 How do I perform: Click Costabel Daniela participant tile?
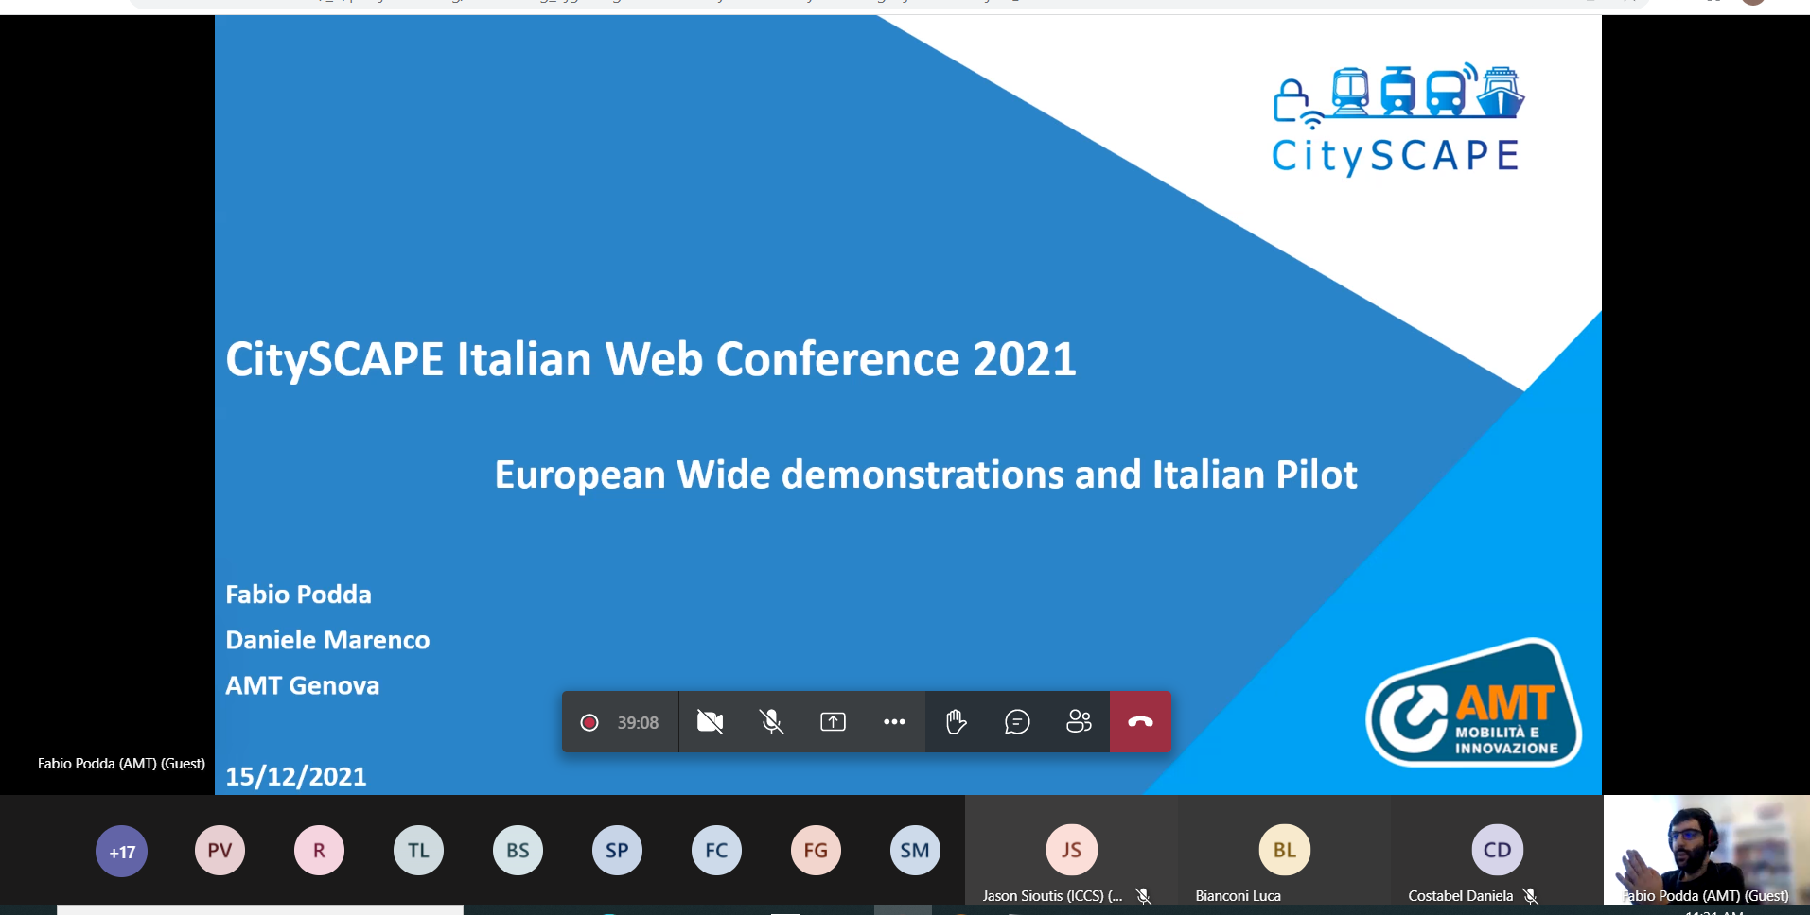point(1497,851)
